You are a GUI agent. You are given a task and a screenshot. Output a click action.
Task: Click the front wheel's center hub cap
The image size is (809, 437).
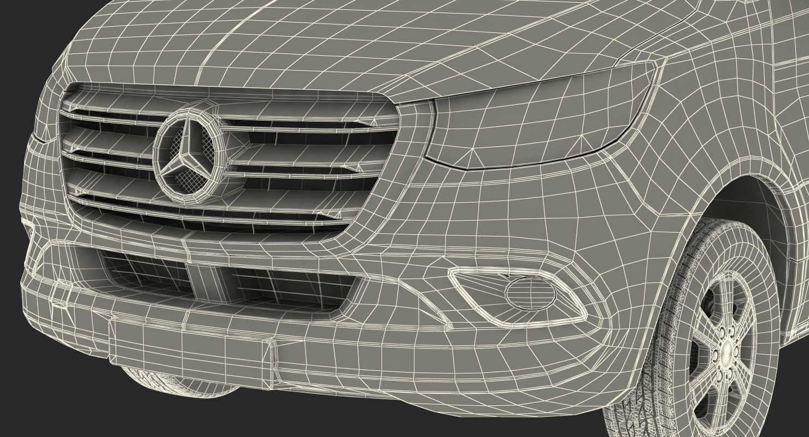tap(727, 354)
